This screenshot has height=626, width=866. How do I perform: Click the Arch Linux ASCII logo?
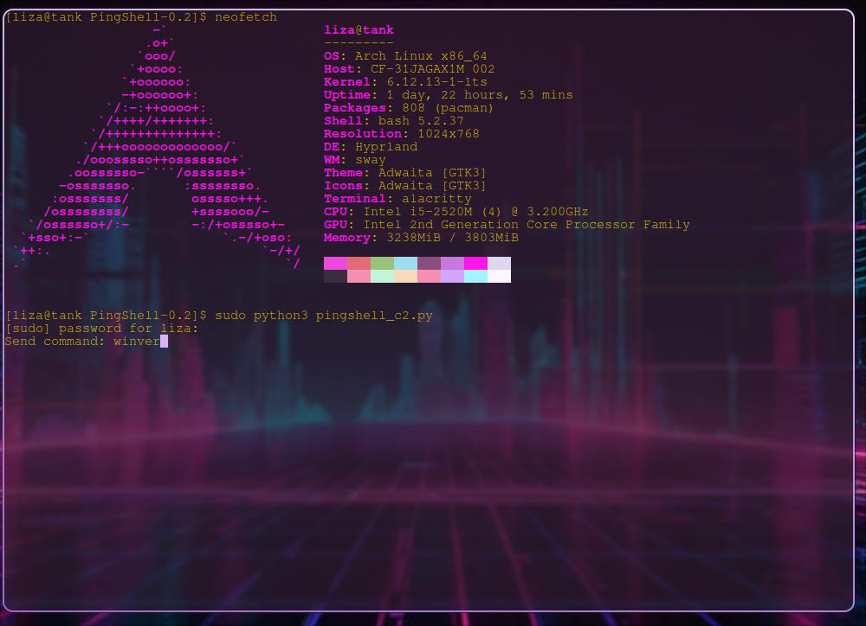point(156,147)
